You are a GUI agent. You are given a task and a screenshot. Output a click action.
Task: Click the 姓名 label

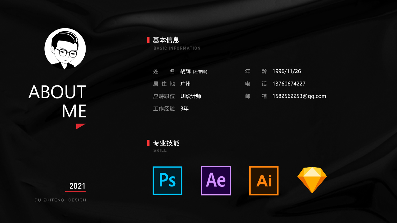164,71
